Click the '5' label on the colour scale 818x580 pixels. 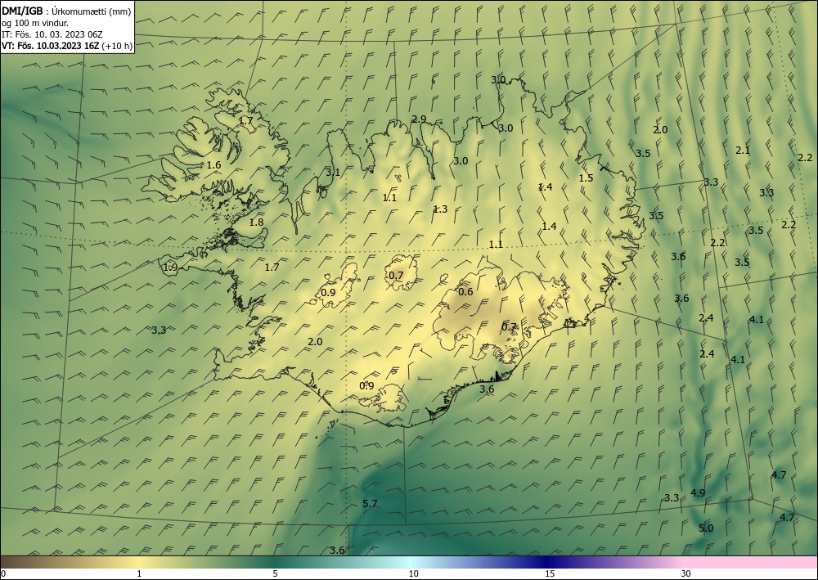tap(275, 574)
